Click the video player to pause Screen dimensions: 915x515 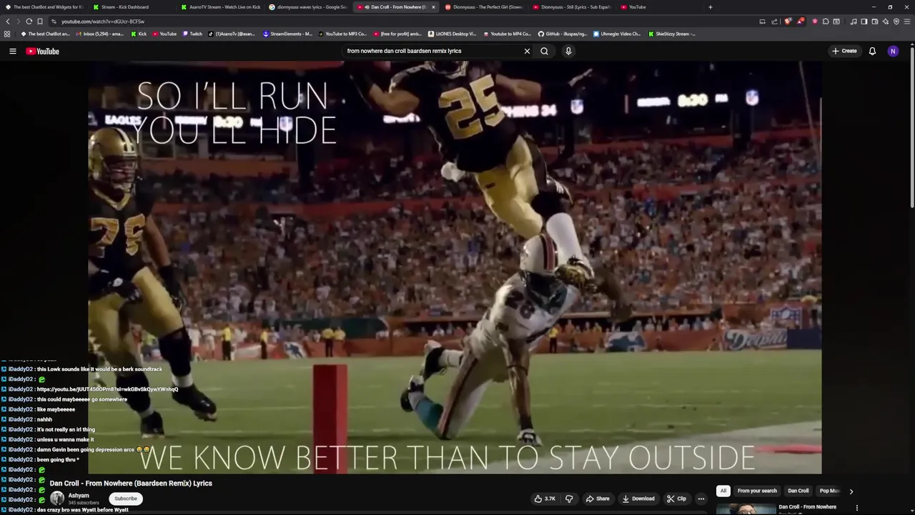455,267
